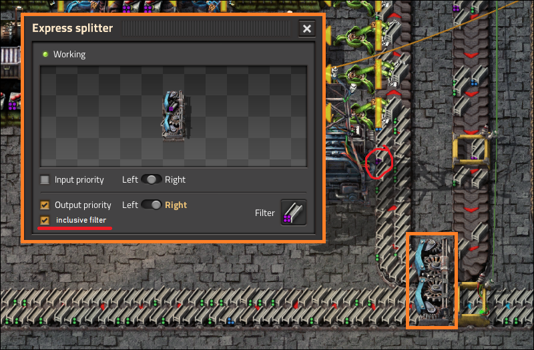Click the splitter preview in the dialog
Image resolution: width=534 pixels, height=350 pixels.
(x=175, y=115)
